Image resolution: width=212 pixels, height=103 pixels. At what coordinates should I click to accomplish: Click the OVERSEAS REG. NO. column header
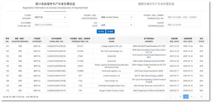(x=80, y=40)
